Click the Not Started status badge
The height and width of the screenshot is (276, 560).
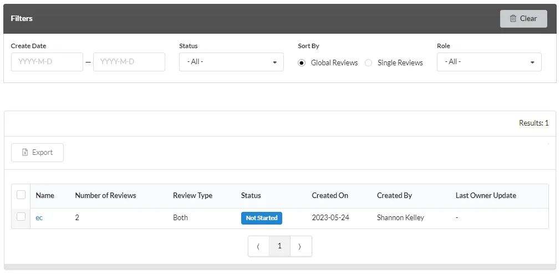point(262,218)
